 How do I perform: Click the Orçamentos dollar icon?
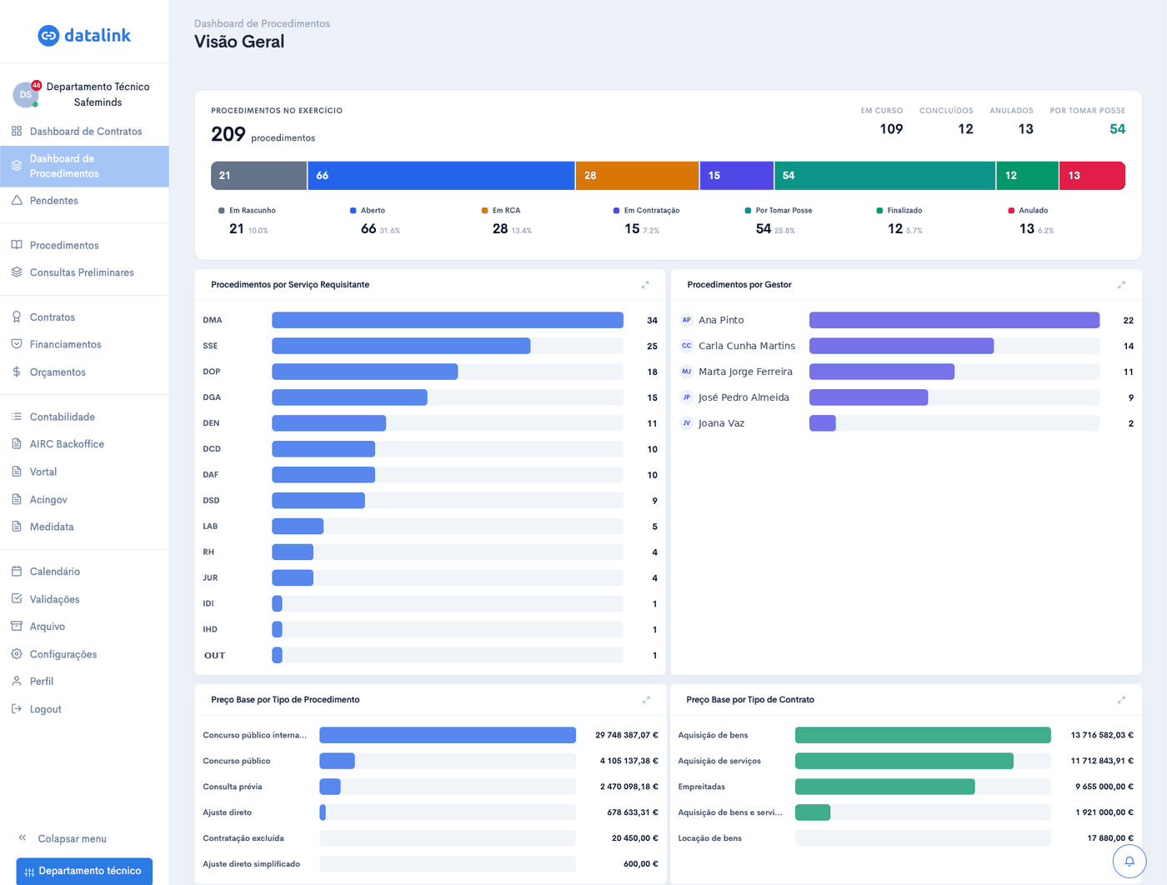coord(17,372)
